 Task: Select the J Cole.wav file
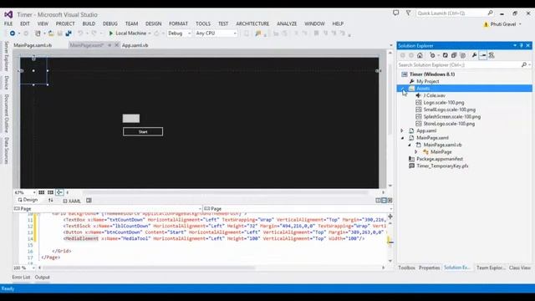coord(434,95)
